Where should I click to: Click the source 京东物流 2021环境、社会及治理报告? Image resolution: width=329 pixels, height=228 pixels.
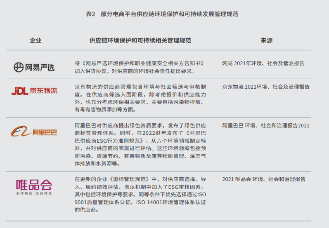266,87
